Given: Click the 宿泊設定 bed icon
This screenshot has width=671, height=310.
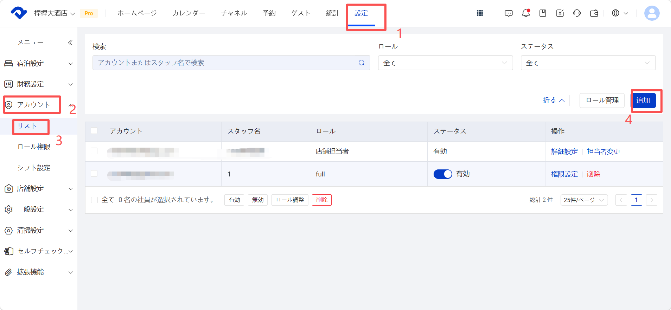Looking at the screenshot, I should 8,63.
